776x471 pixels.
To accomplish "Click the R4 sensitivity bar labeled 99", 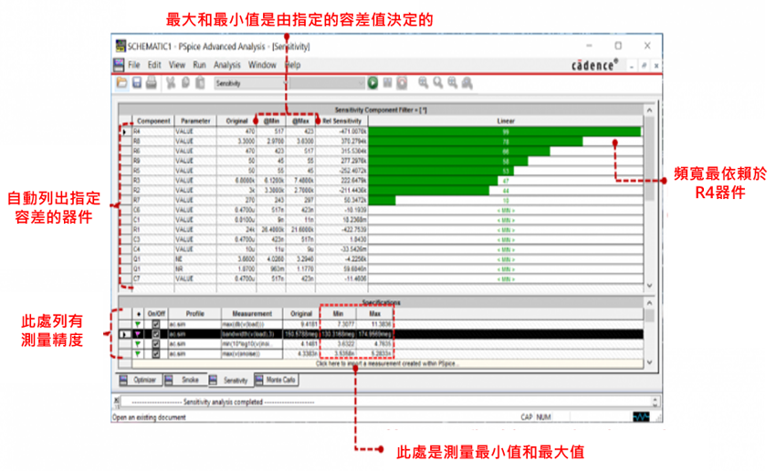I will (505, 131).
